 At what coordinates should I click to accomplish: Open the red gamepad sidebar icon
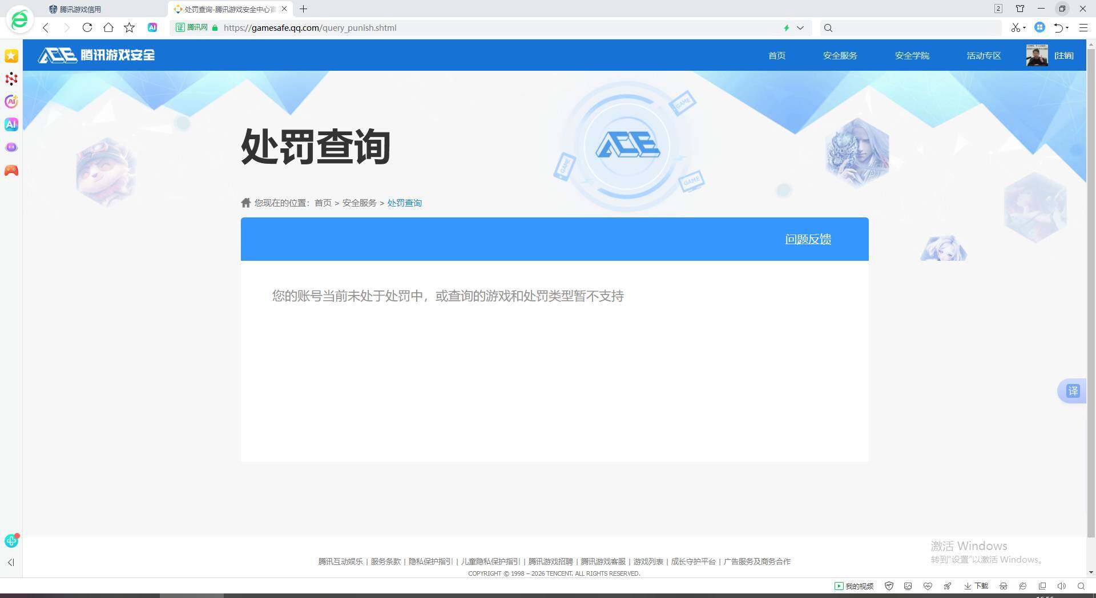click(11, 171)
